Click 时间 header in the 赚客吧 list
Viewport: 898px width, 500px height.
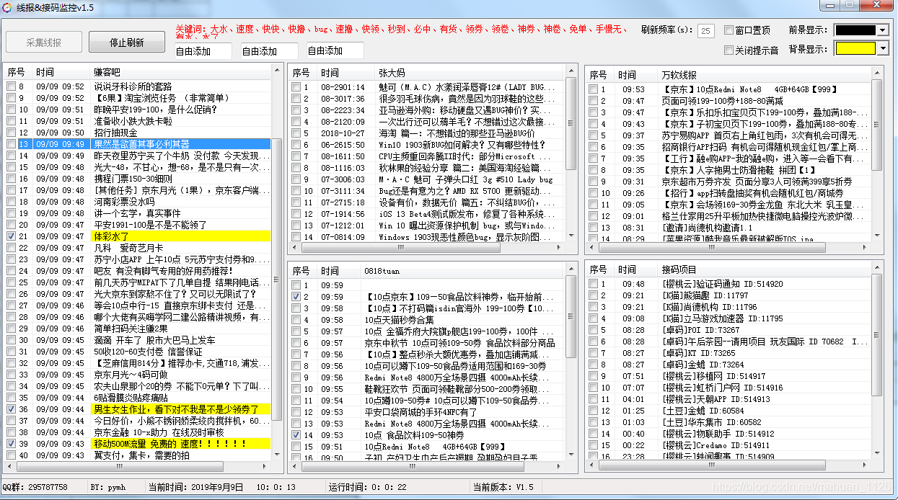62,72
